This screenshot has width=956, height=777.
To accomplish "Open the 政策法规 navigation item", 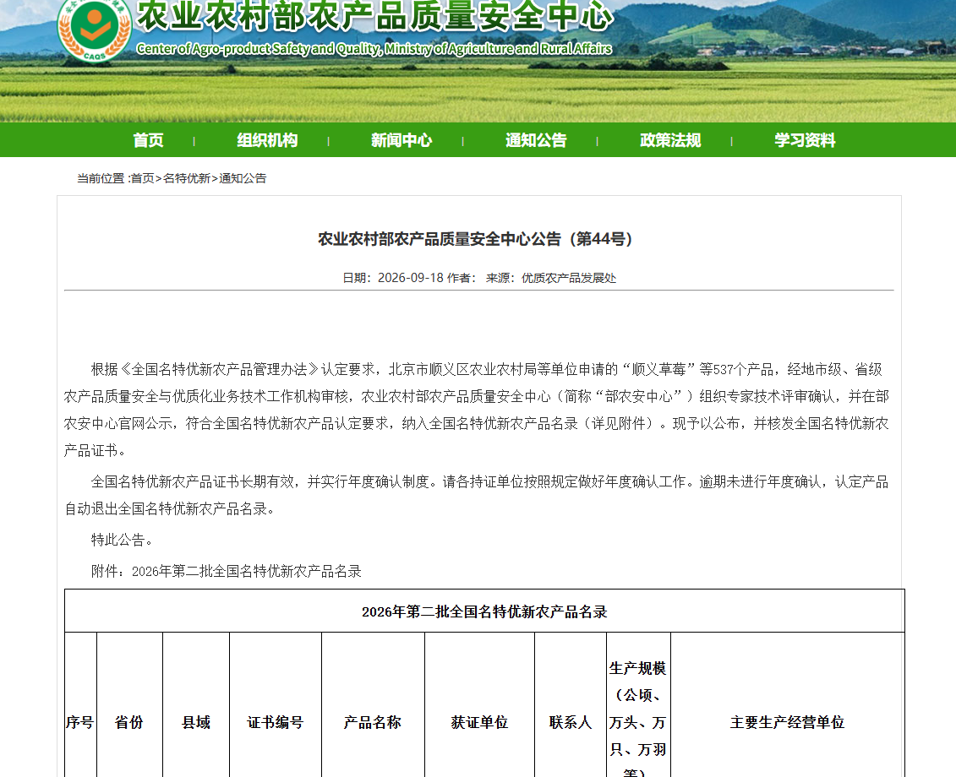I will pyautogui.click(x=670, y=140).
